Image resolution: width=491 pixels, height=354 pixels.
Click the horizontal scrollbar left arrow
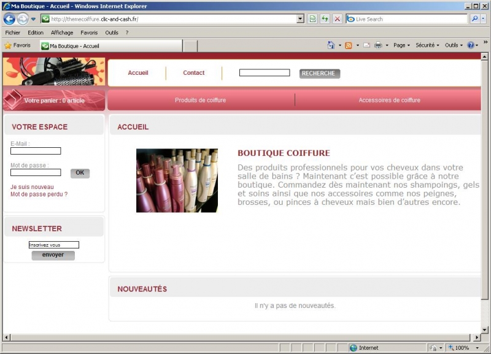click(x=6, y=337)
